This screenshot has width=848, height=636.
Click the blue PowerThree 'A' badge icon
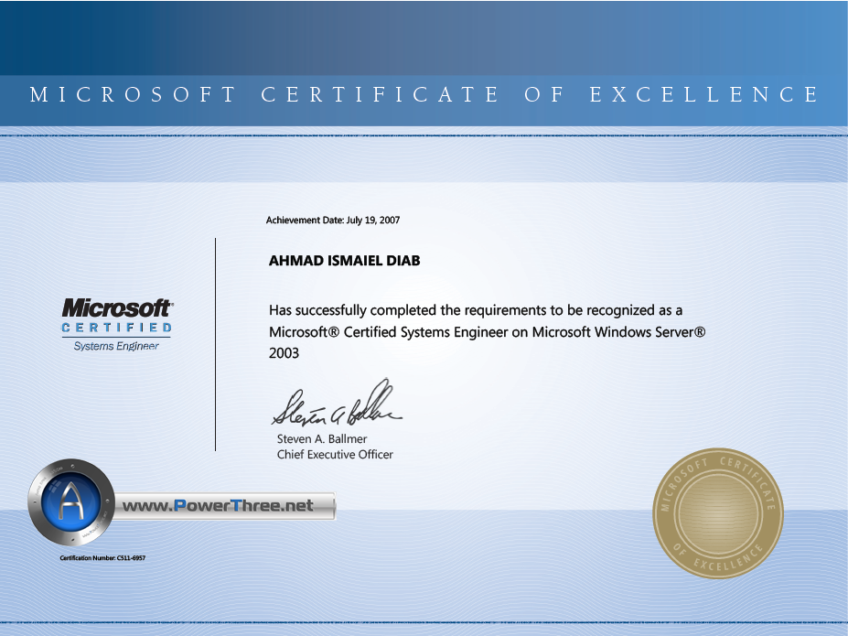pyautogui.click(x=70, y=502)
